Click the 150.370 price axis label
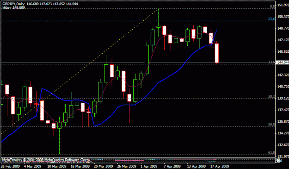 [x=283, y=17]
